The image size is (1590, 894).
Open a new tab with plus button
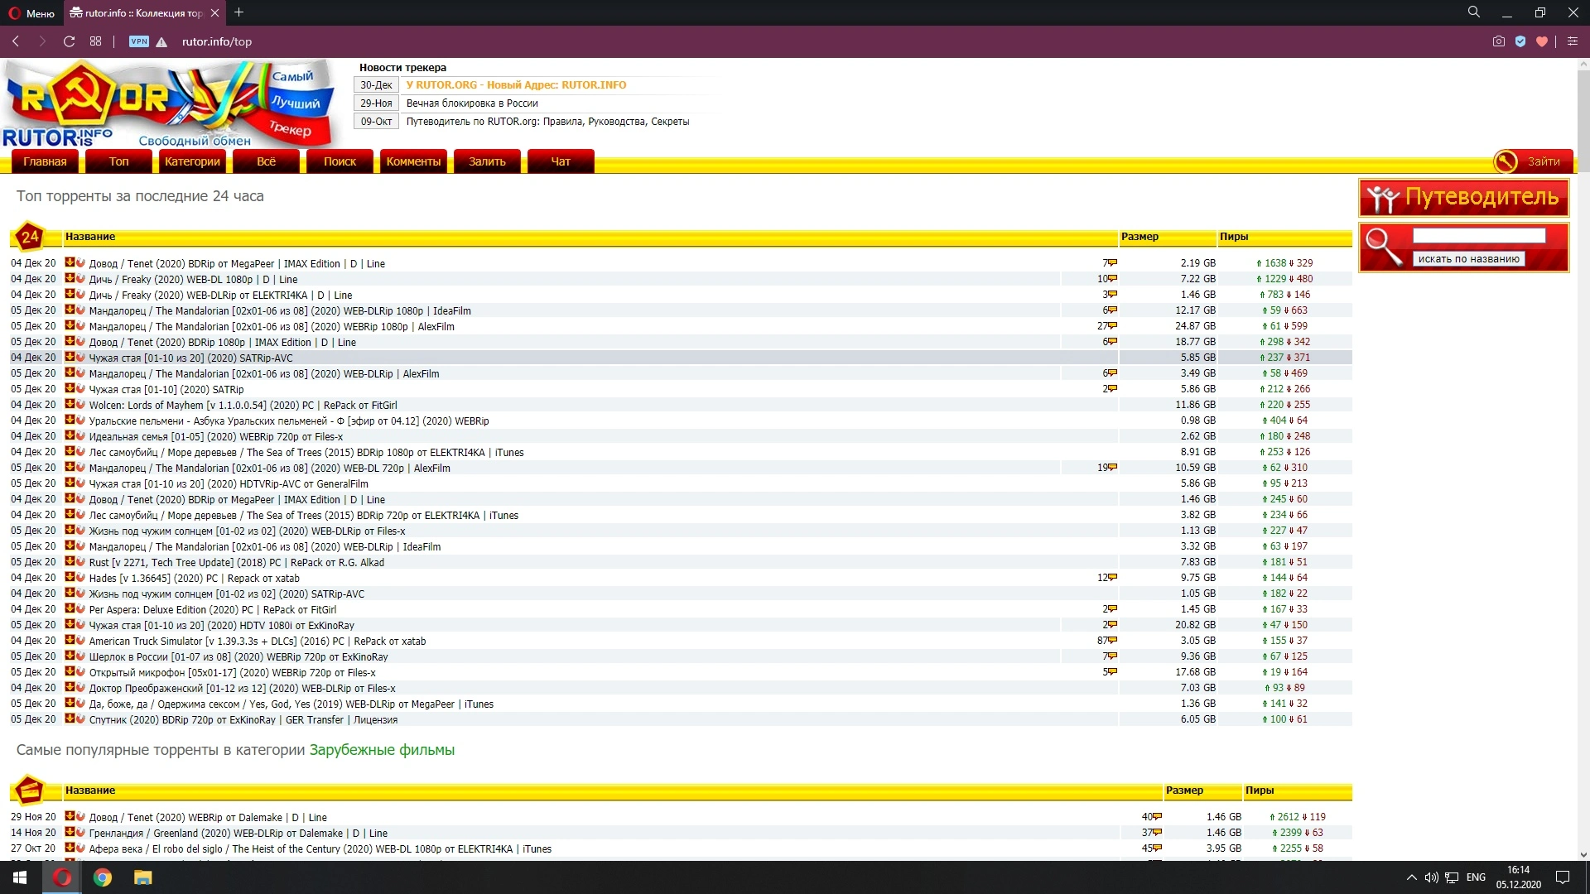tap(238, 12)
